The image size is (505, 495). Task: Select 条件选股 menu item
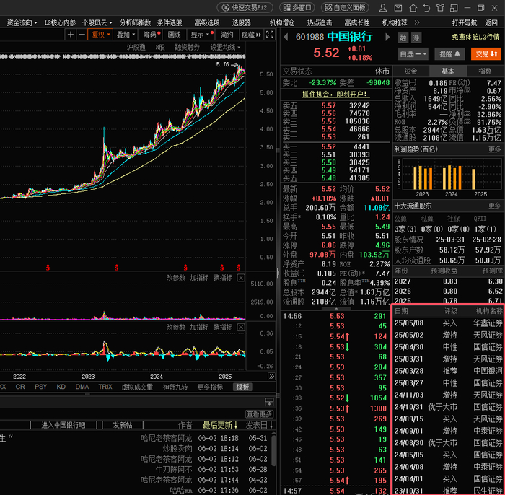(x=170, y=23)
